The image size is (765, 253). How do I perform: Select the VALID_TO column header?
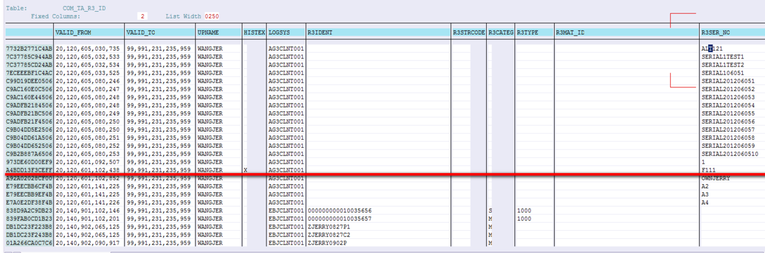tap(159, 31)
